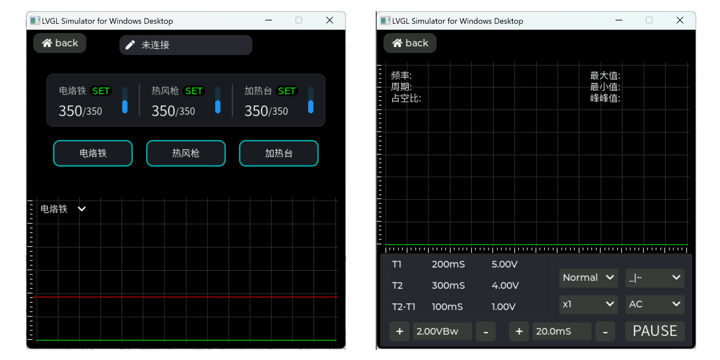Click the 未连接 connection status field
720x360 pixels.
(186, 45)
